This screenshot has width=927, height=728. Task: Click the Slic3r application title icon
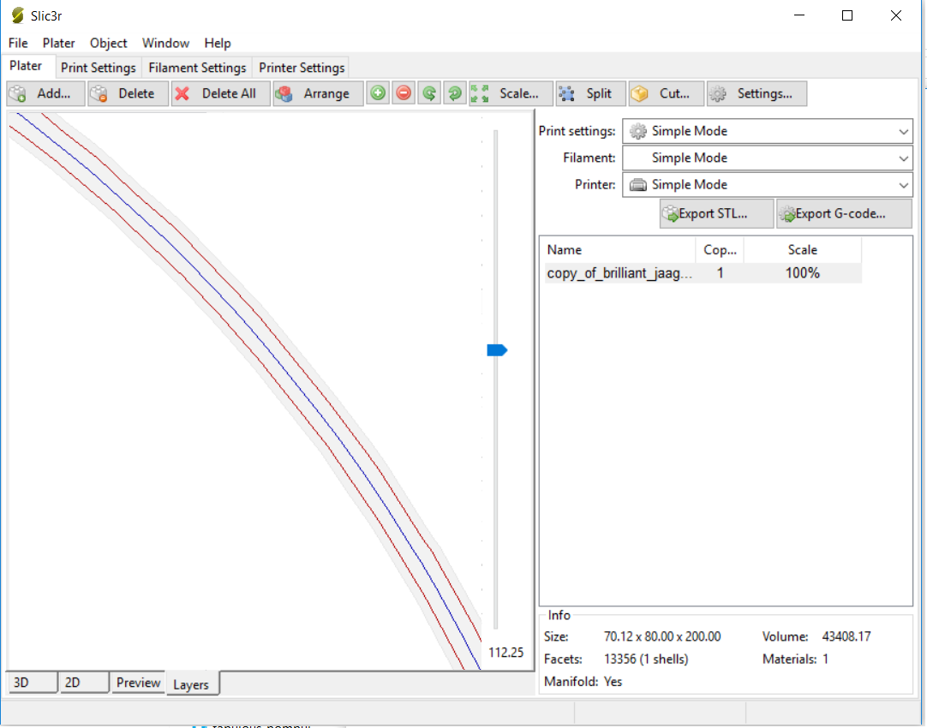[18, 15]
